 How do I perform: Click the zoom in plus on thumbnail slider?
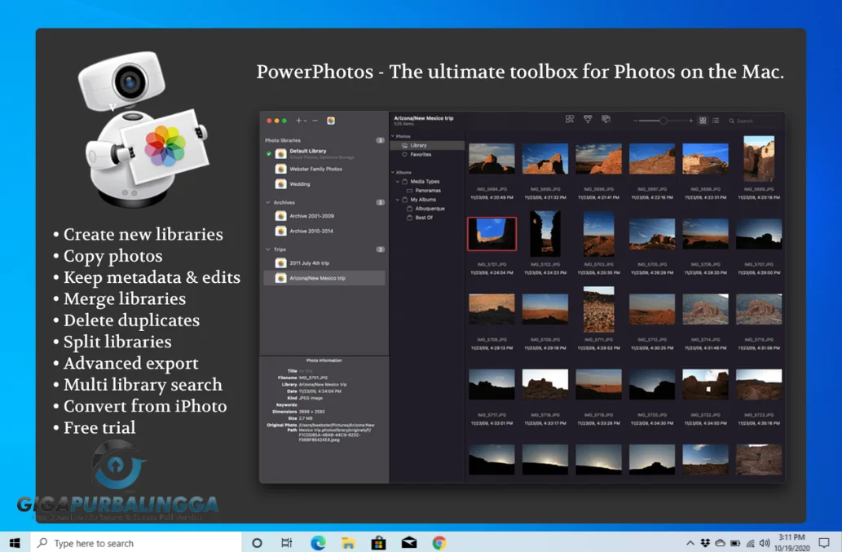pyautogui.click(x=691, y=121)
